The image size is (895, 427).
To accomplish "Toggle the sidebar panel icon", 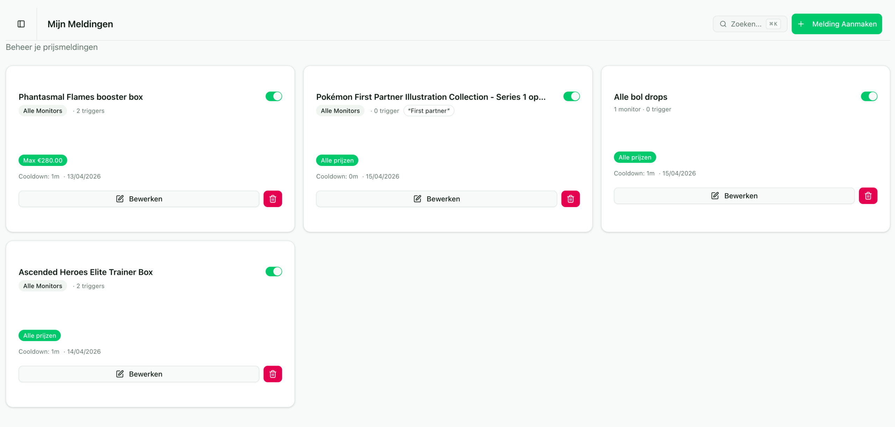I will pos(21,24).
